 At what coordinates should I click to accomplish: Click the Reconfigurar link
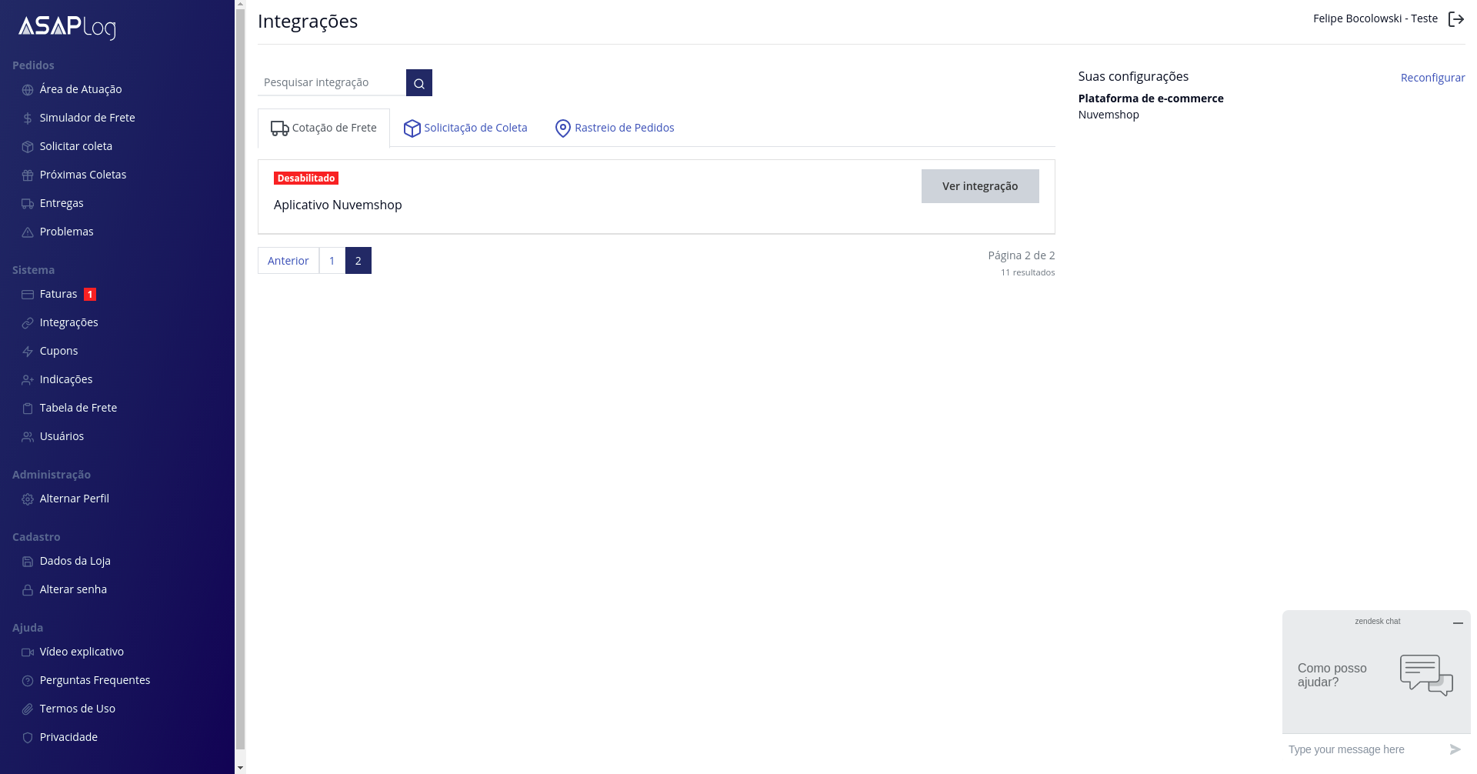point(1432,78)
